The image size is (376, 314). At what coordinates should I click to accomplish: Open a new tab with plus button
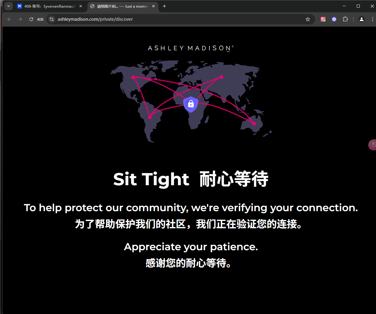[x=164, y=6]
